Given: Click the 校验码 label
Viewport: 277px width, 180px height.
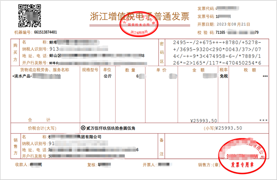Looking at the screenshot, I should coord(206,32).
